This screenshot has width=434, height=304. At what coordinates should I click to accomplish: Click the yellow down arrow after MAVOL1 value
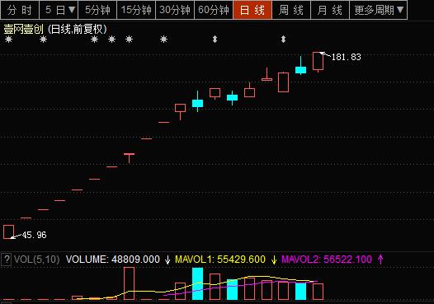click(274, 260)
